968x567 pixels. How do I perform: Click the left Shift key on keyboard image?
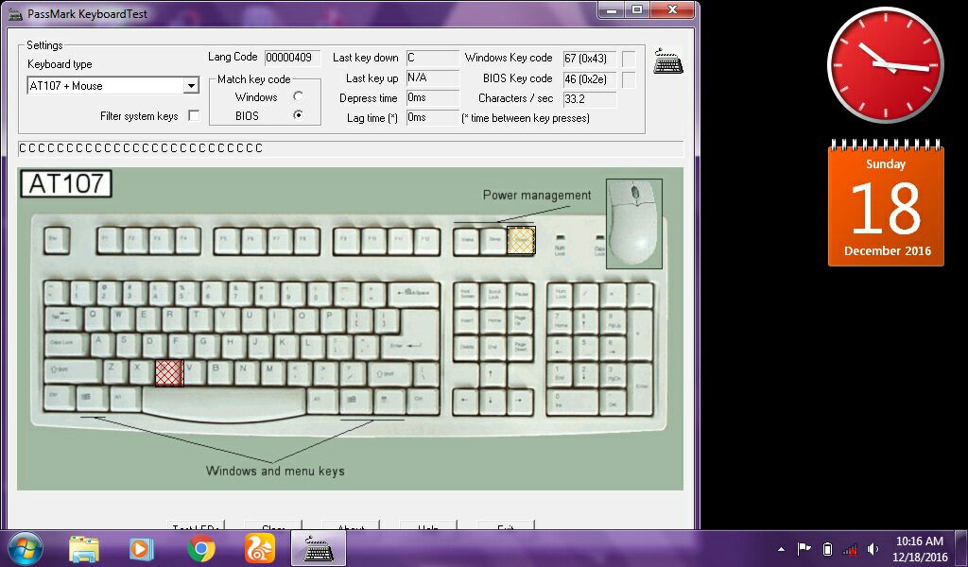(x=73, y=371)
